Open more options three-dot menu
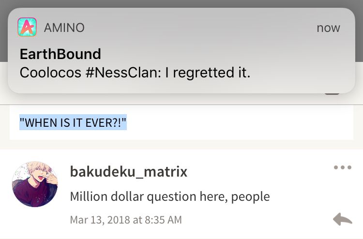This screenshot has width=363, height=239. click(x=343, y=167)
